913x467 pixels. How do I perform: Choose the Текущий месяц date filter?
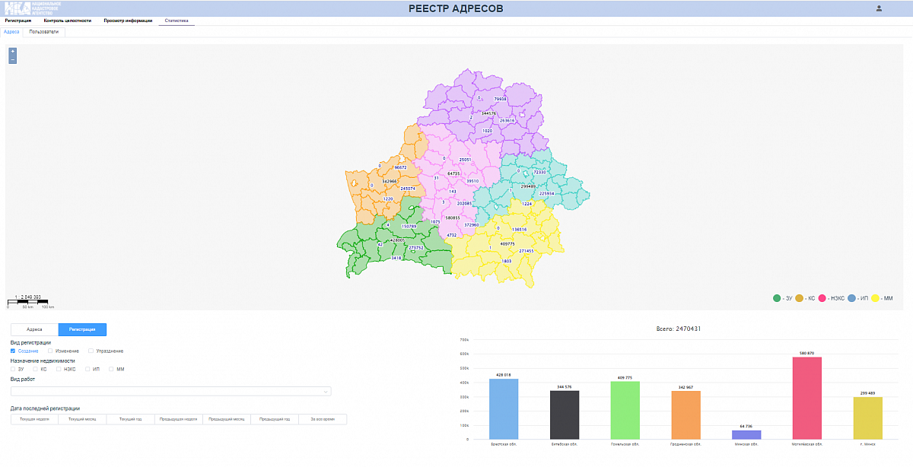pos(82,419)
